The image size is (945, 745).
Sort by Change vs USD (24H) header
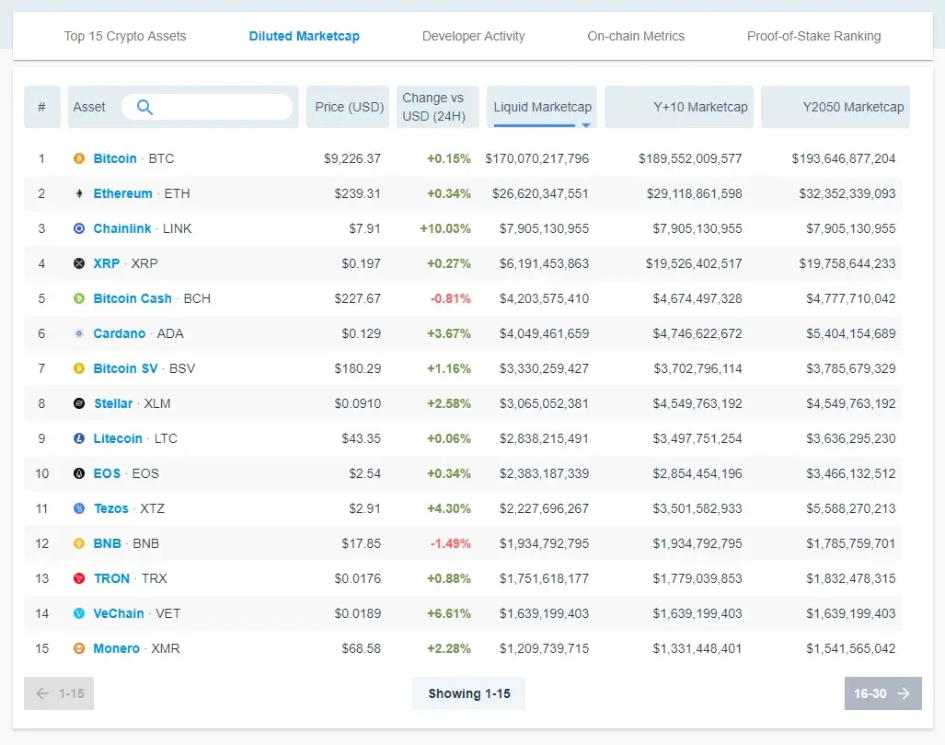(438, 107)
